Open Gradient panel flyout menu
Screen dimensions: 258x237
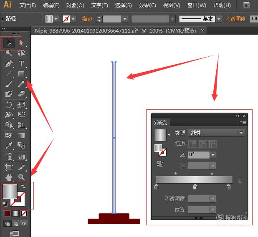click(243, 122)
